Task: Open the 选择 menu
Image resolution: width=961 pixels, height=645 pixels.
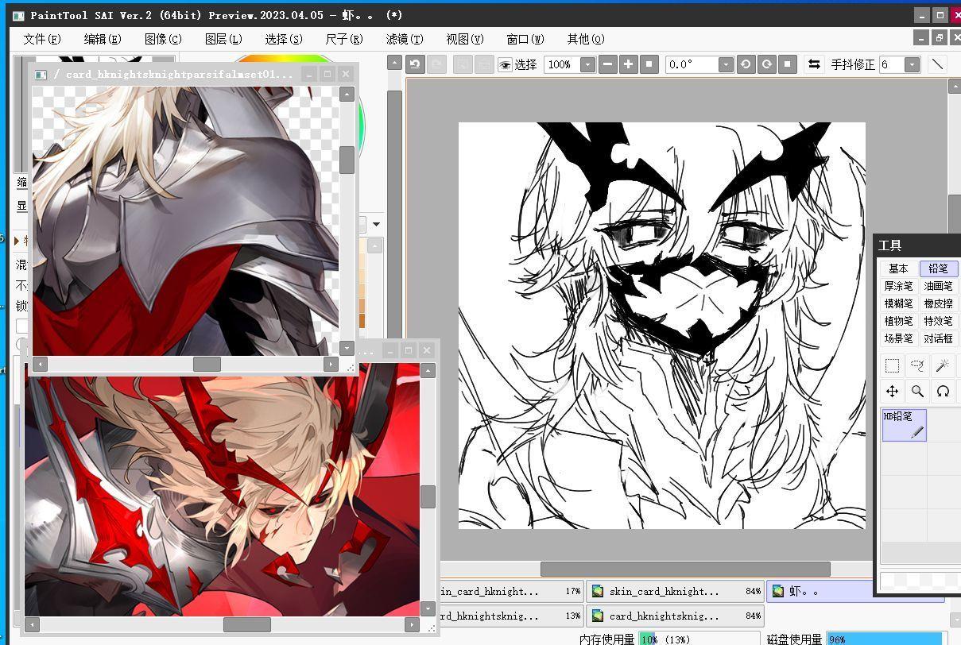Action: [284, 39]
